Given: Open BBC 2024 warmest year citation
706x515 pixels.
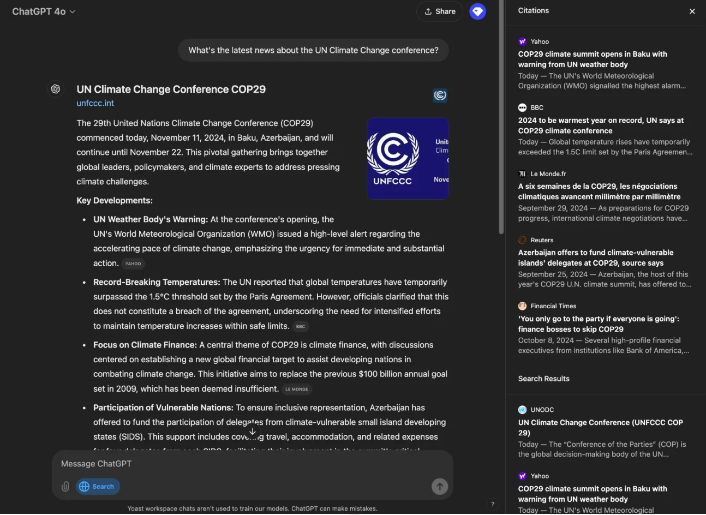Looking at the screenshot, I should [x=600, y=125].
